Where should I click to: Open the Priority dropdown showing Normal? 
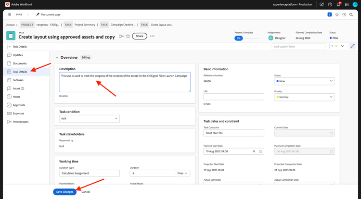click(x=304, y=97)
